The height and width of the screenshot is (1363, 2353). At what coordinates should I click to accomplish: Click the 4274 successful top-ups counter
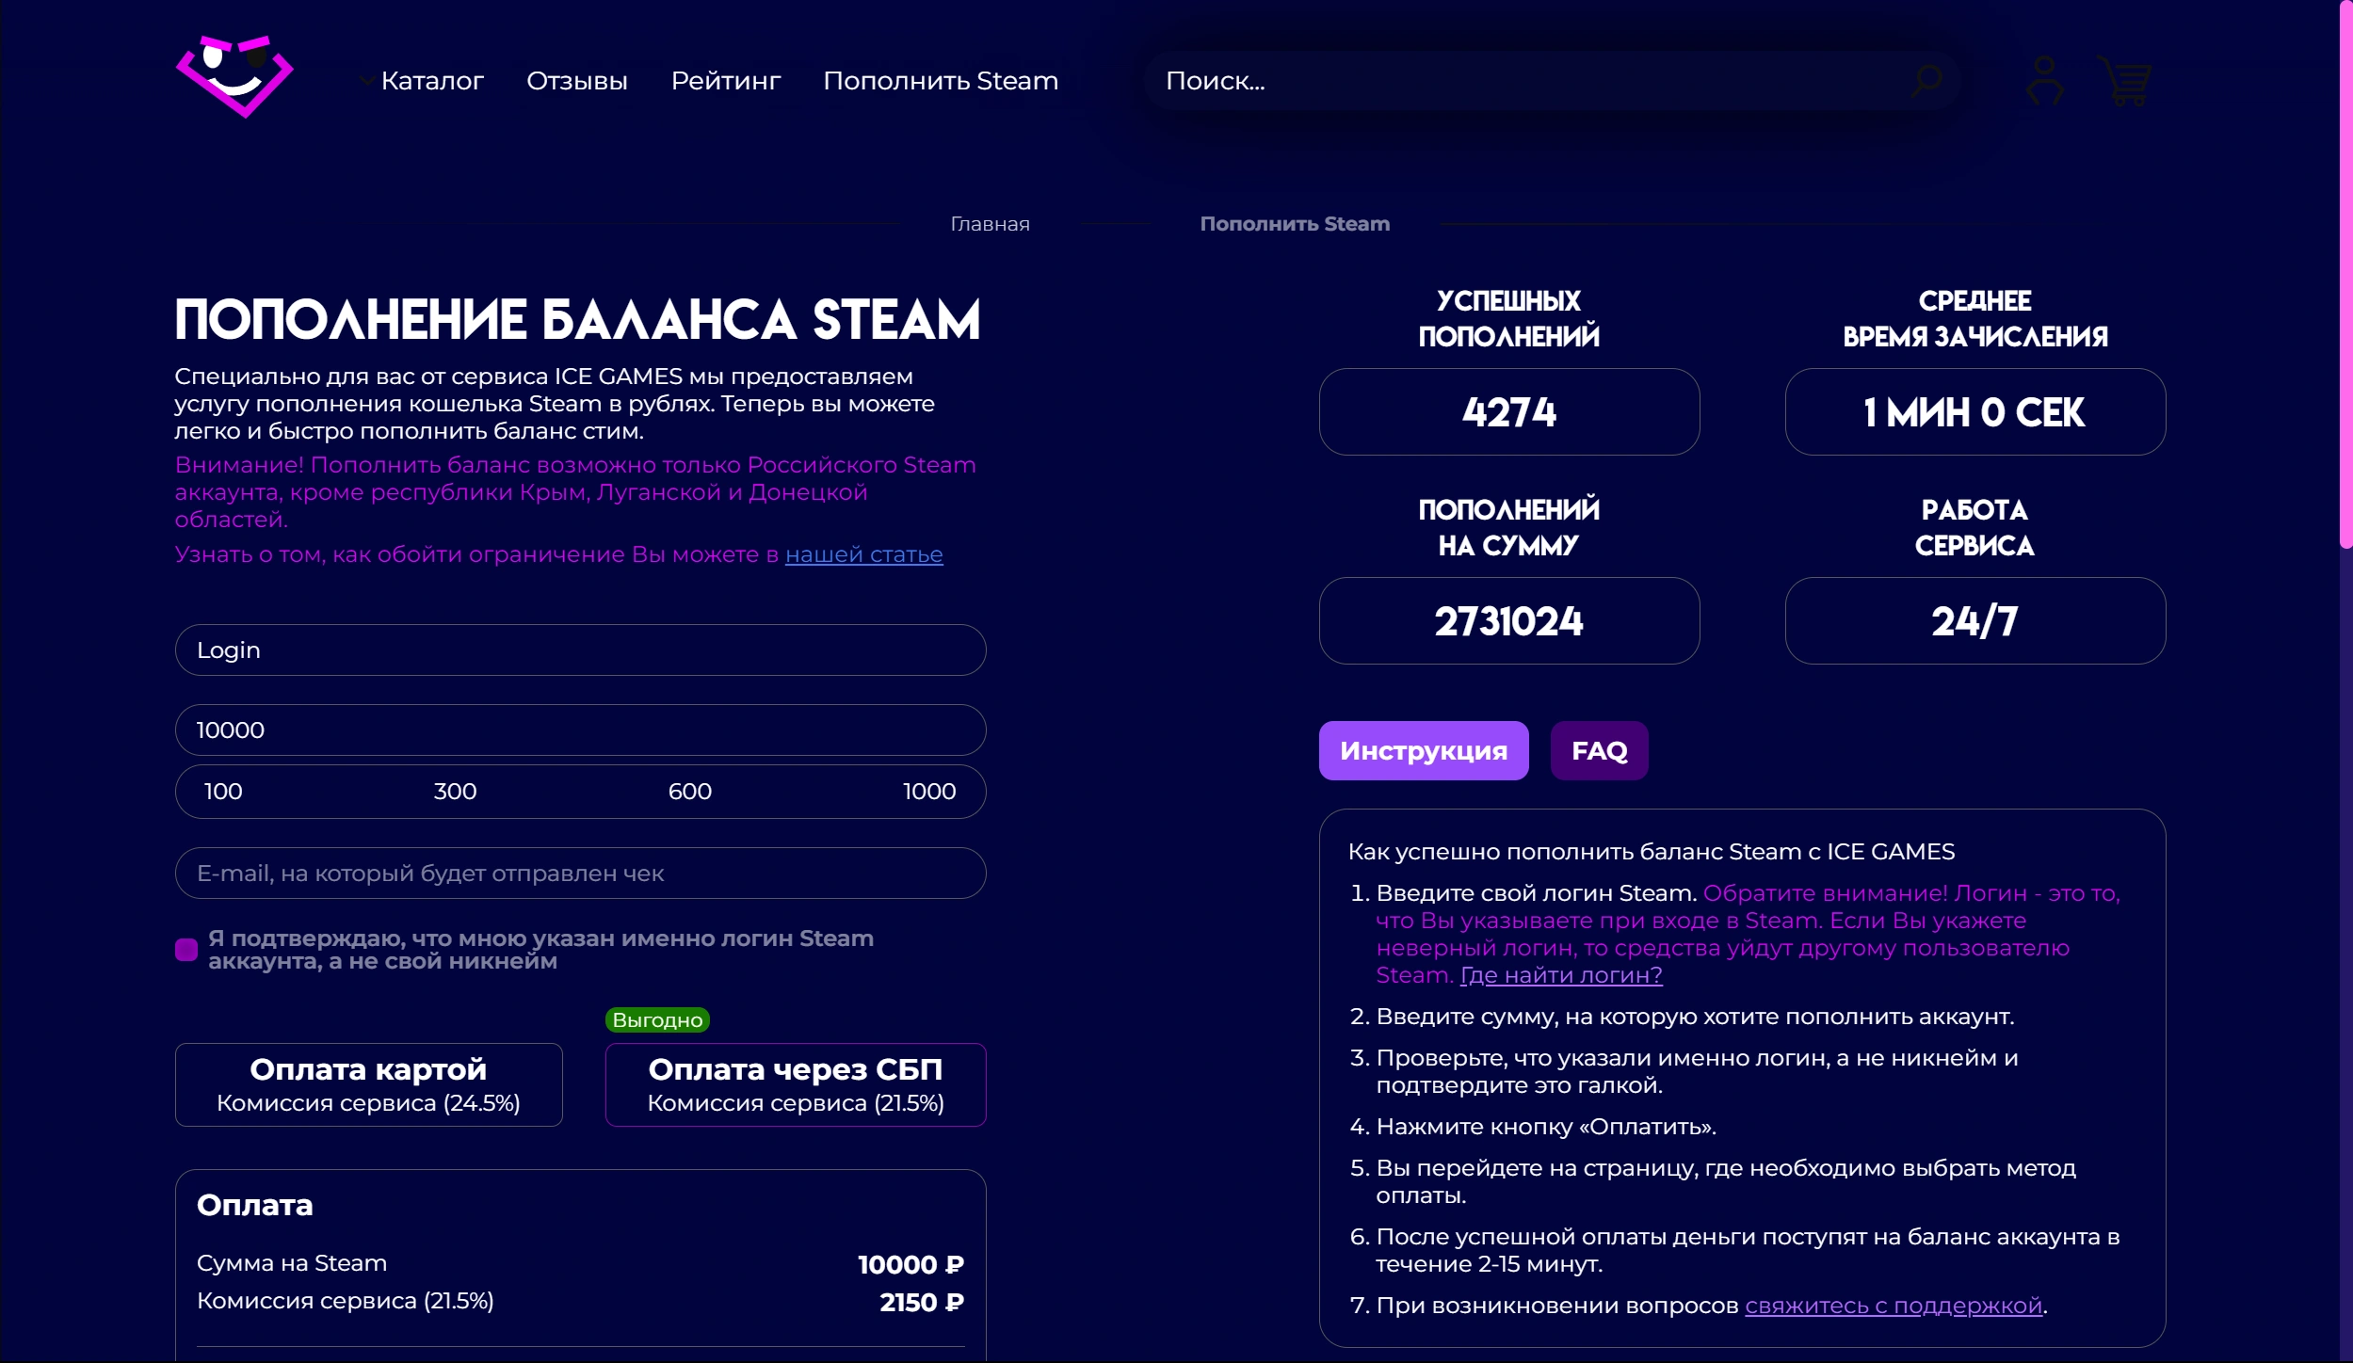[1508, 411]
